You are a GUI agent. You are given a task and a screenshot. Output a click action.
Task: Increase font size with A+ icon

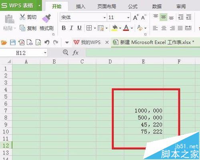pyautogui.click(x=136, y=17)
